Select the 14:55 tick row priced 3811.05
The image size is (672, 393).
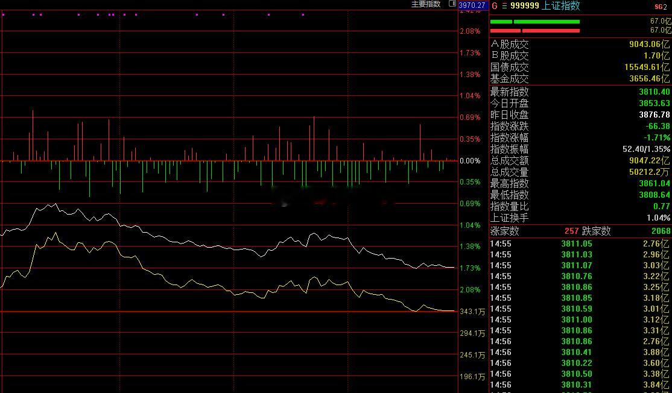pyautogui.click(x=581, y=244)
